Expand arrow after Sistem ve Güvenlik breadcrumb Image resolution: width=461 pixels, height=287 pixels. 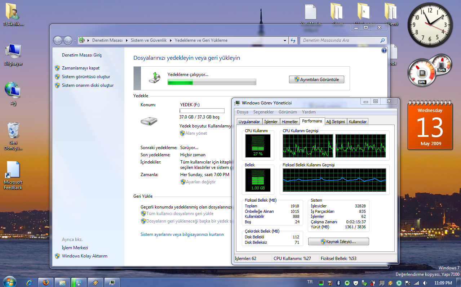pos(170,40)
